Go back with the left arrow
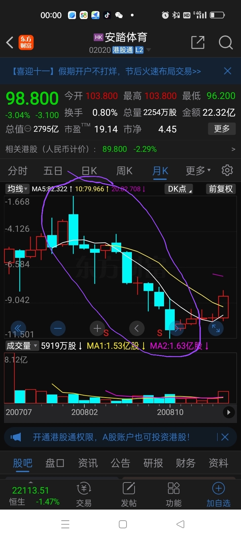 pos(10,42)
